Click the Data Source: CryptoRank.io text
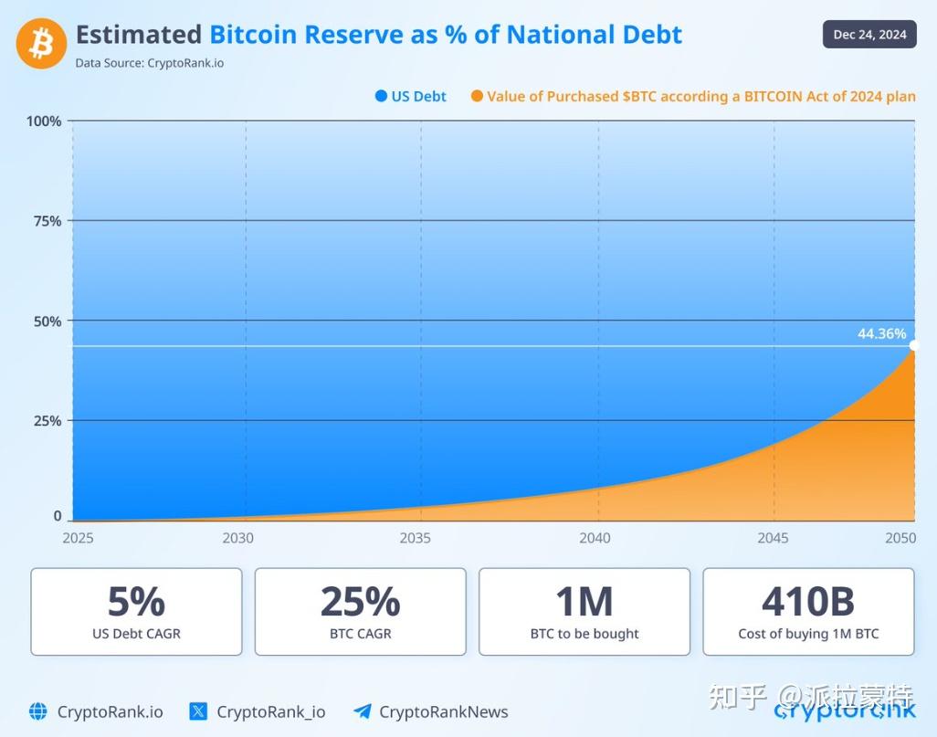 click(x=149, y=63)
